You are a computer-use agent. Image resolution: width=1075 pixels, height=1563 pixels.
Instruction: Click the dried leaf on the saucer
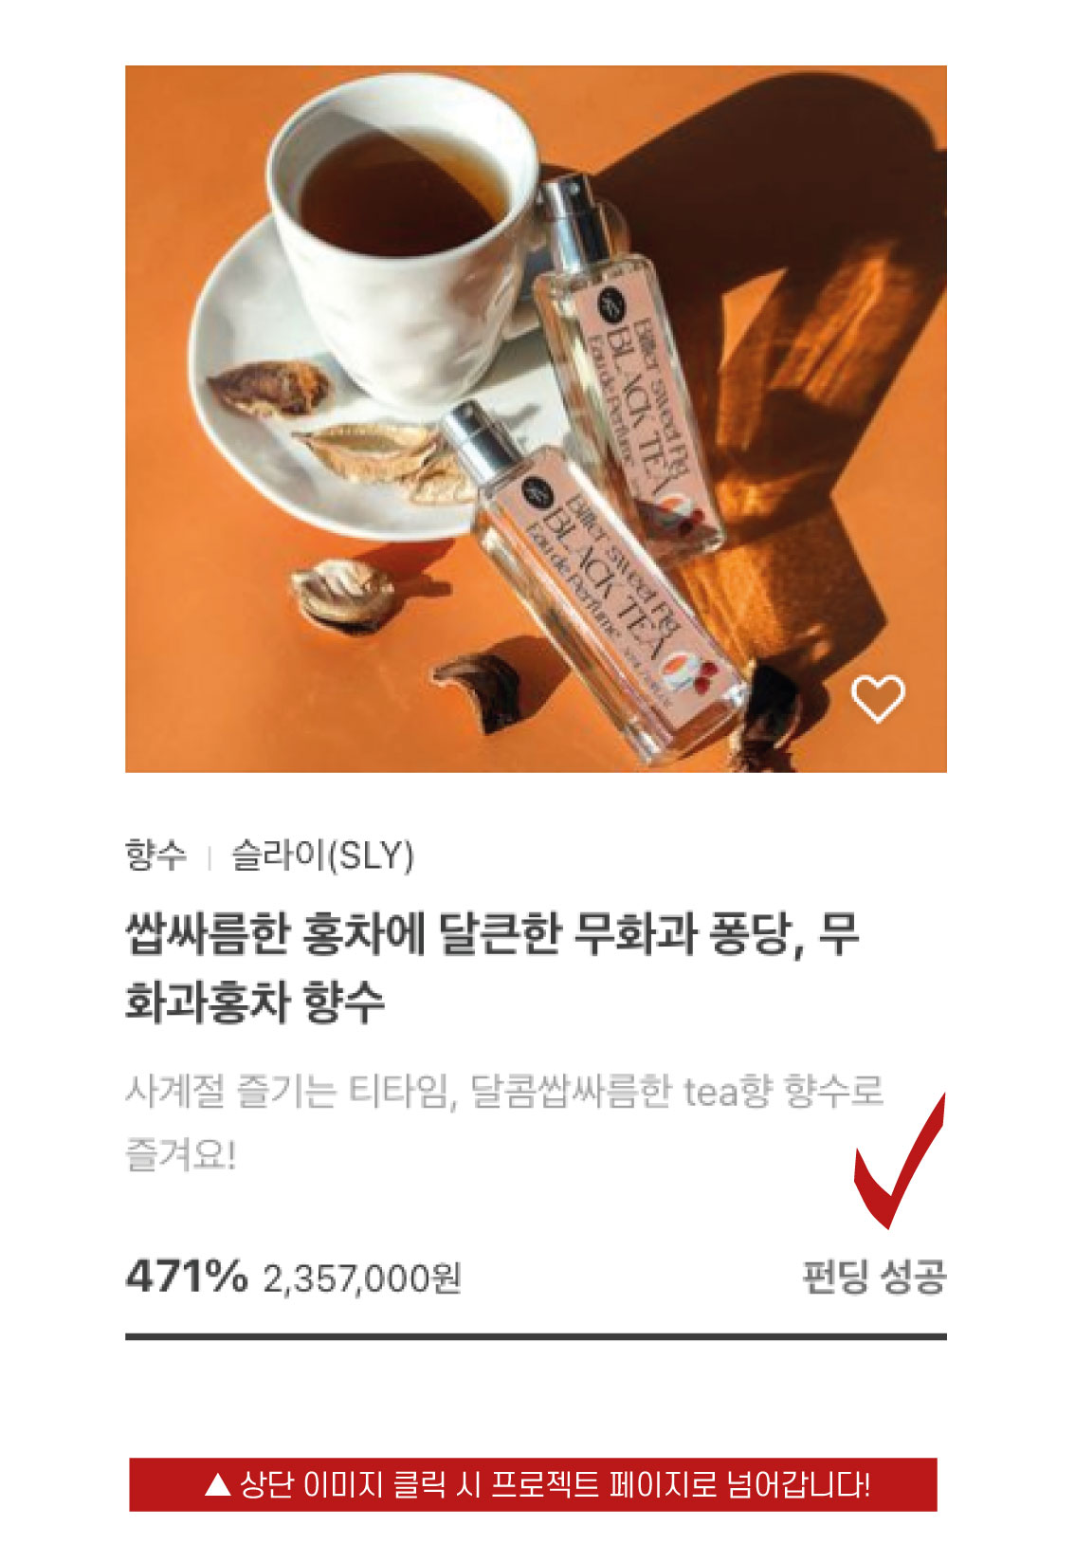point(384,462)
